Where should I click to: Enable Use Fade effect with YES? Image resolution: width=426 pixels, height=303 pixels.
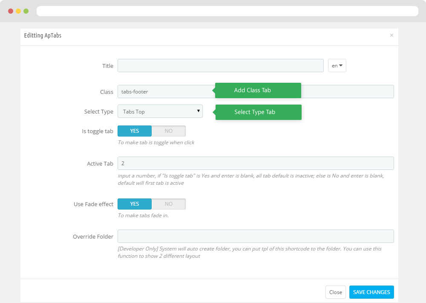135,204
